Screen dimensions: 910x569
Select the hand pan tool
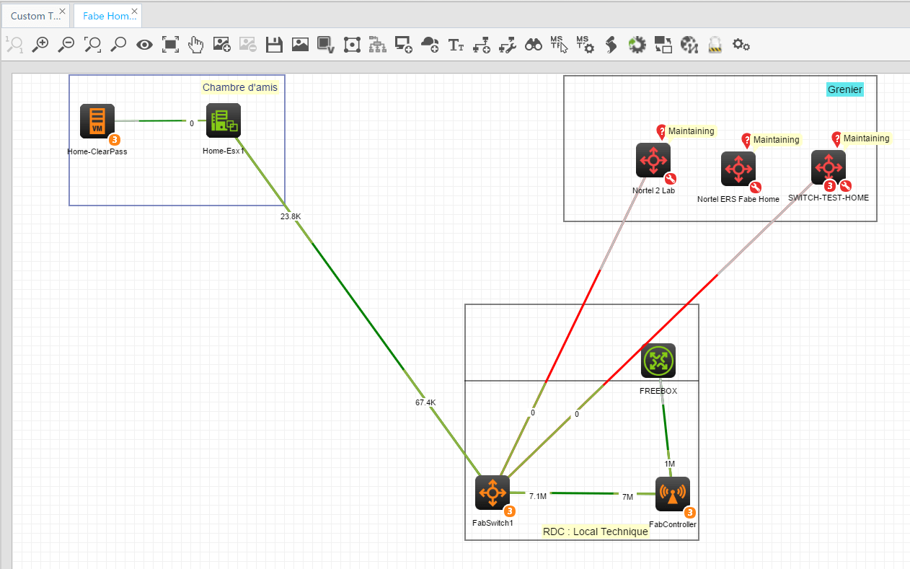[x=195, y=45]
